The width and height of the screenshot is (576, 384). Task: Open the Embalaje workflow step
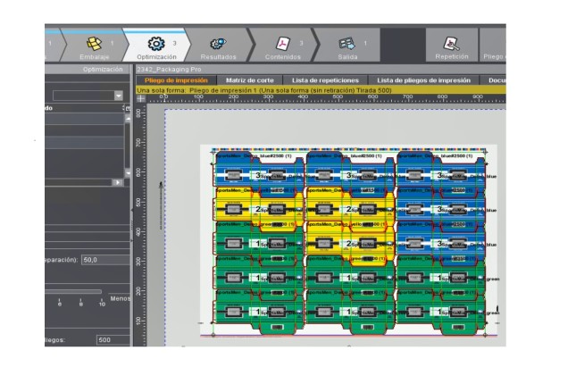(94, 46)
